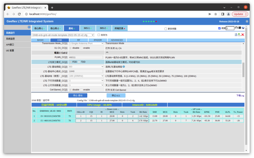Click the parameter list vertical scrollbar
Viewport: 254px width, 158px height.
pyautogui.click(x=243, y=70)
